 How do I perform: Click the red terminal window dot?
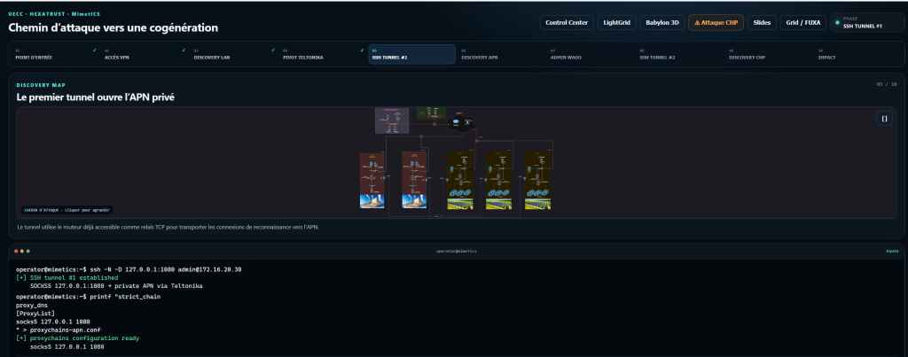[x=17, y=251]
